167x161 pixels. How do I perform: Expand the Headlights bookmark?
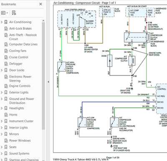point(2,108)
